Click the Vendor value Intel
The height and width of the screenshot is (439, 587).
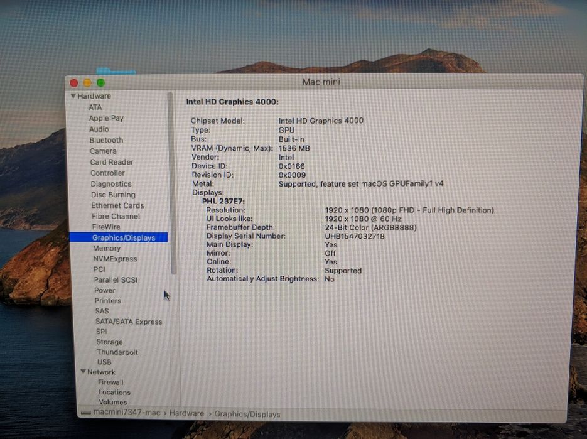286,158
